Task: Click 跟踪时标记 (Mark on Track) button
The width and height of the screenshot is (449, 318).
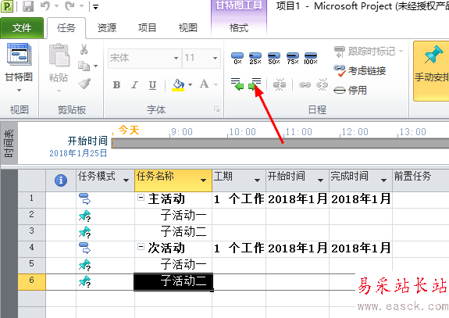Action: pyautogui.click(x=369, y=52)
